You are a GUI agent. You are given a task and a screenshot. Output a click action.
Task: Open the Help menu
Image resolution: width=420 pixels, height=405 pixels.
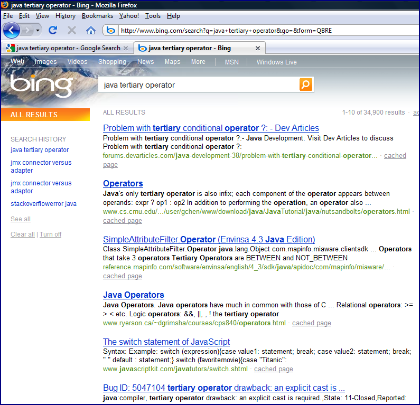173,16
